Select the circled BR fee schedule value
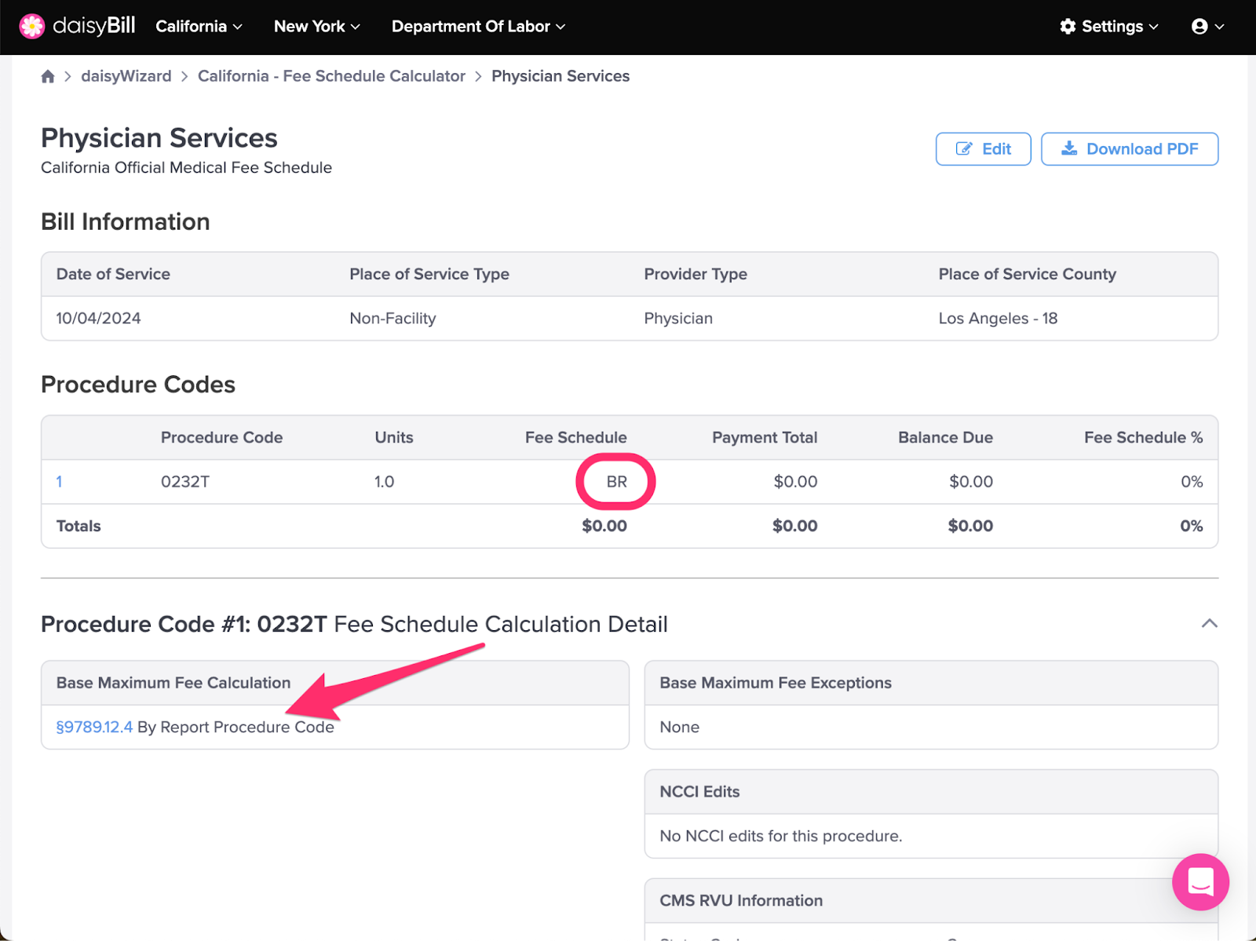The height and width of the screenshot is (941, 1256). (x=615, y=481)
